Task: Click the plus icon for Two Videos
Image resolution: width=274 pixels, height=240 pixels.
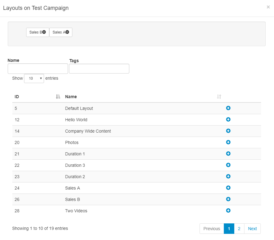Action: (228, 210)
